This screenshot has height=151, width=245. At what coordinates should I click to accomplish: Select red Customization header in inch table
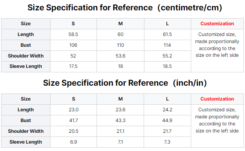click(217, 99)
